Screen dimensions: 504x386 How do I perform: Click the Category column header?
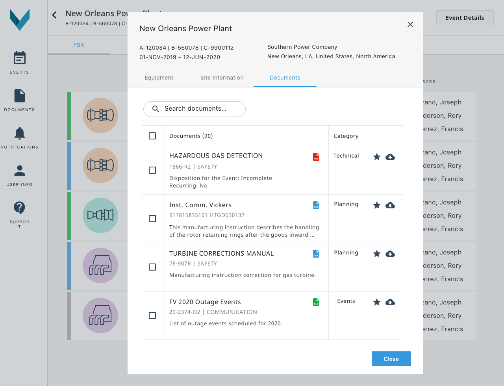point(346,136)
